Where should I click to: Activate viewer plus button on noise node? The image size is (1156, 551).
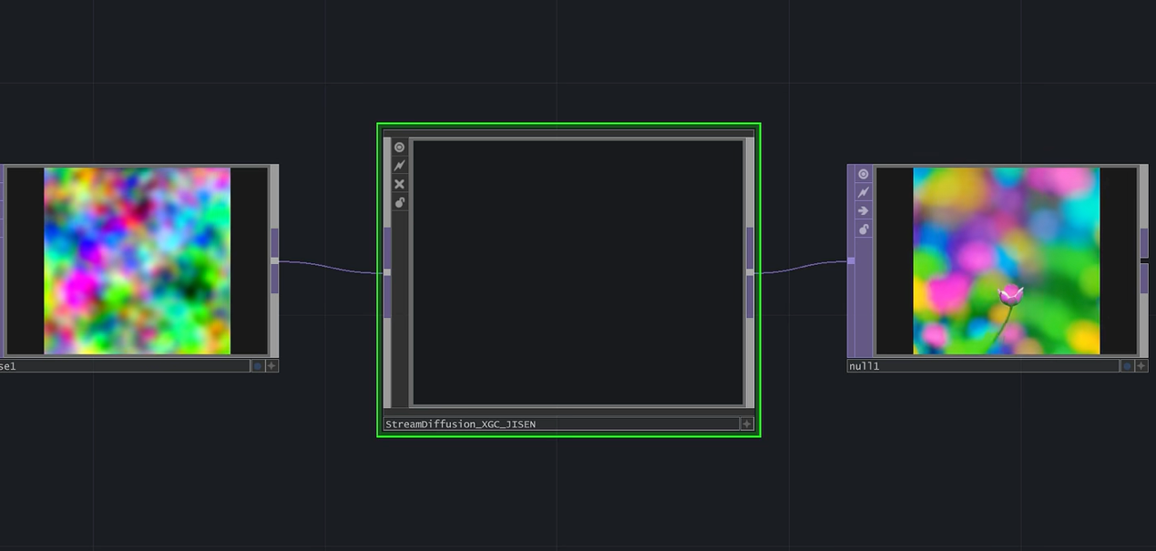click(x=271, y=366)
